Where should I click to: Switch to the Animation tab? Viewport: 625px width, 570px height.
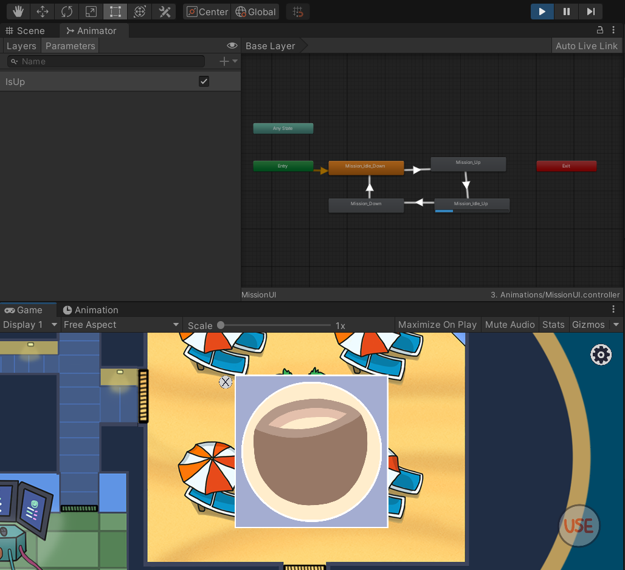[91, 310]
